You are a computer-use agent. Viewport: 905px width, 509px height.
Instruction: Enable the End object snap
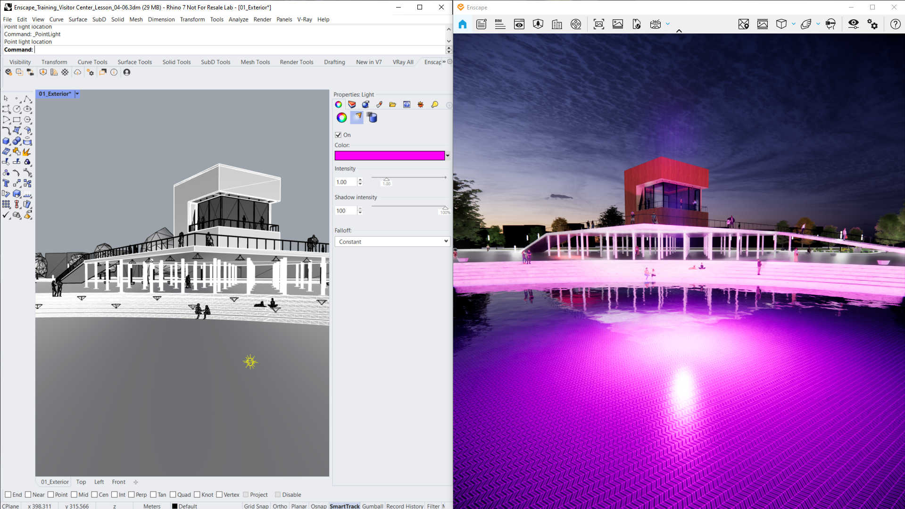(8, 494)
